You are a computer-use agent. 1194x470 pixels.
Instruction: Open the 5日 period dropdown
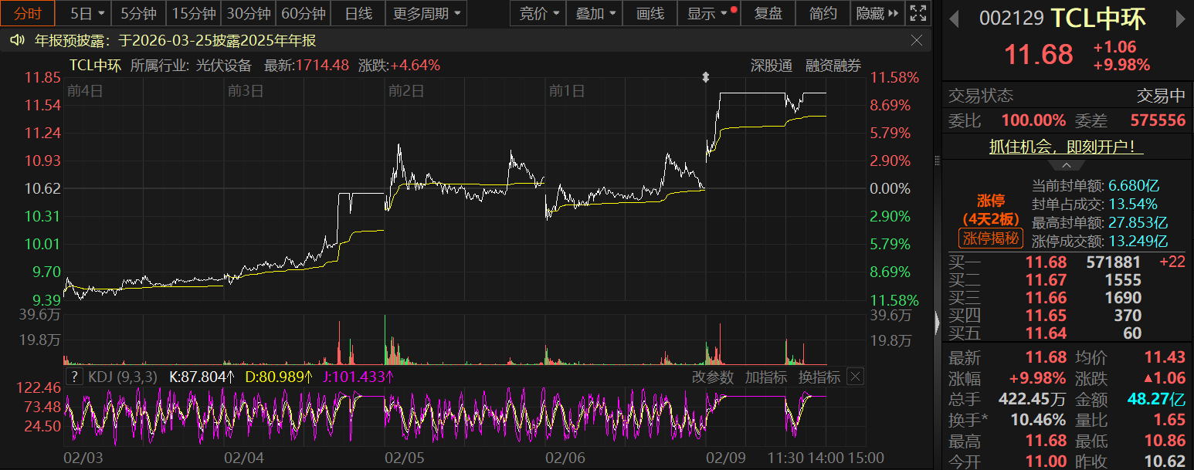pos(85,13)
